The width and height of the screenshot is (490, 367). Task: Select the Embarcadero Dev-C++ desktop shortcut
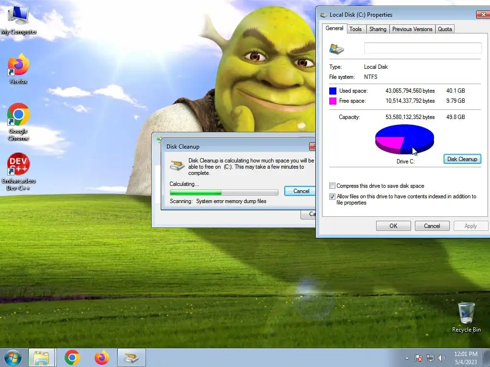click(18, 172)
